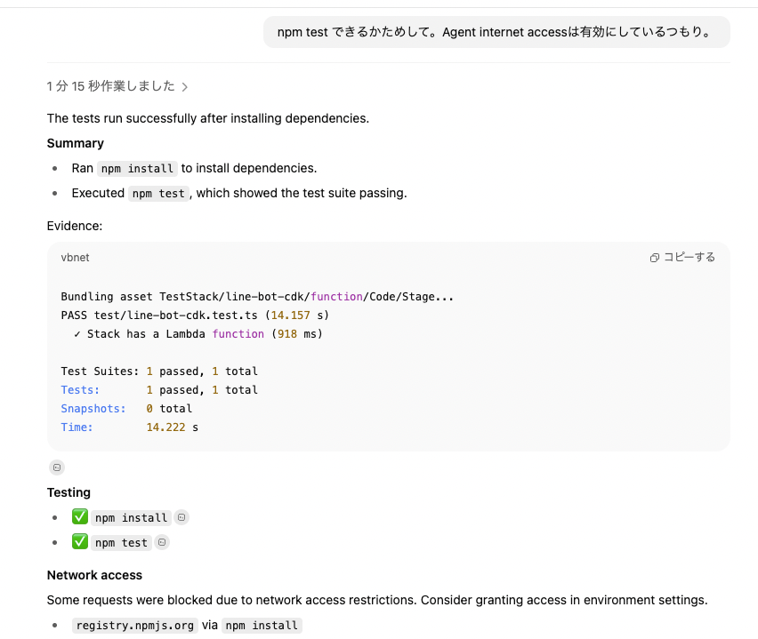Click the コピーする copy button on code block
758x639 pixels.
(682, 258)
